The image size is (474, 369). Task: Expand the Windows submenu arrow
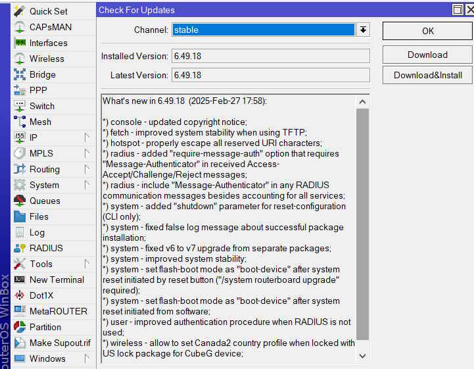(x=87, y=358)
